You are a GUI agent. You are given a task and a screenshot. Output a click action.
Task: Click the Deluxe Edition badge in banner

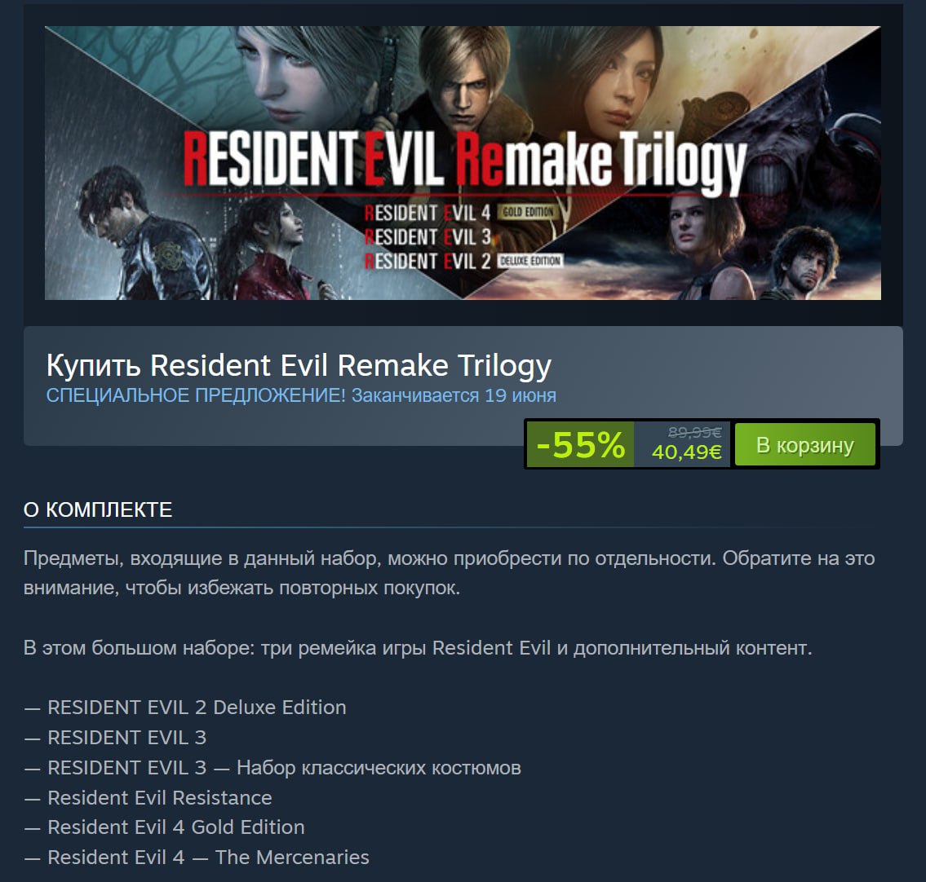[x=529, y=260]
